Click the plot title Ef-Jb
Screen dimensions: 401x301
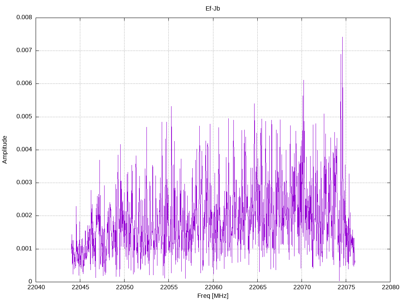(213, 9)
